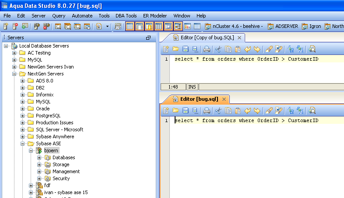Expand the Oracle folder
Screen dimensions: 344x198
tap(23, 109)
